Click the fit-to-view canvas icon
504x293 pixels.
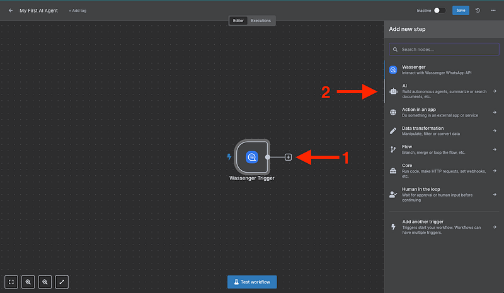(x=11, y=282)
